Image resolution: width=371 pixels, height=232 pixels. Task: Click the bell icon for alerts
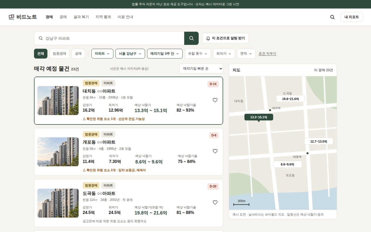tap(208, 38)
